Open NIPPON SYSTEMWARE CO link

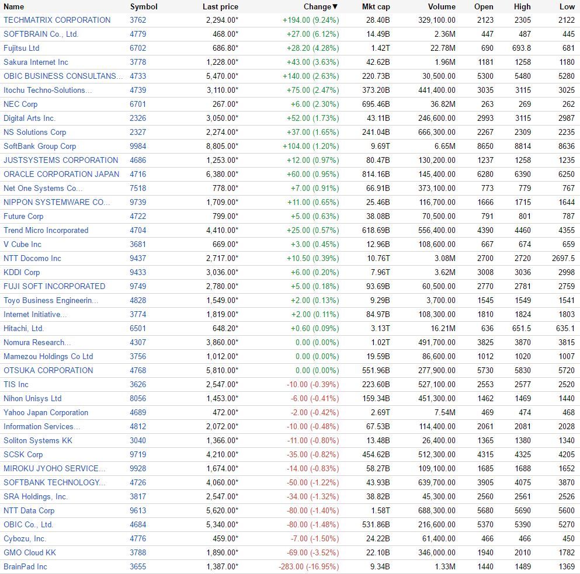click(57, 202)
